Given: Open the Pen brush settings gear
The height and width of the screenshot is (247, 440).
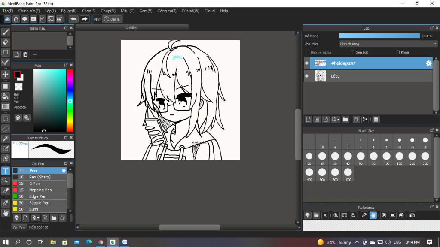Looking at the screenshot, I should pos(64,171).
